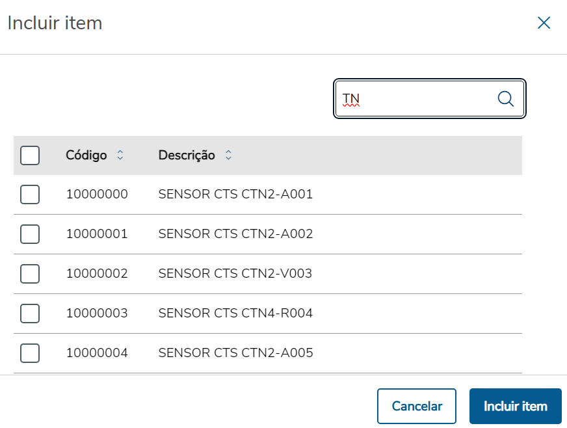Screen dimensions: 567x428
Task: Confirm with the Incluir item button
Action: tap(515, 407)
